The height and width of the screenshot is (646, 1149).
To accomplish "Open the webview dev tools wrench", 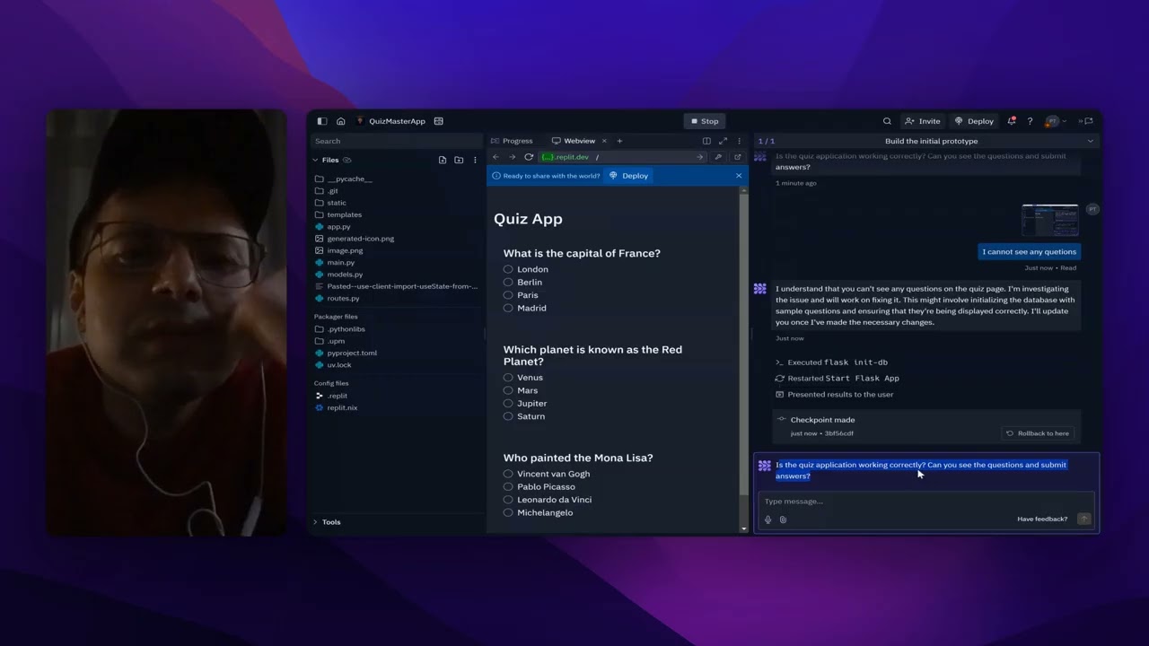I will (718, 157).
